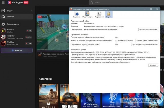Close the Page Info window
The image size is (164, 108).
pyautogui.click(x=157, y=9)
